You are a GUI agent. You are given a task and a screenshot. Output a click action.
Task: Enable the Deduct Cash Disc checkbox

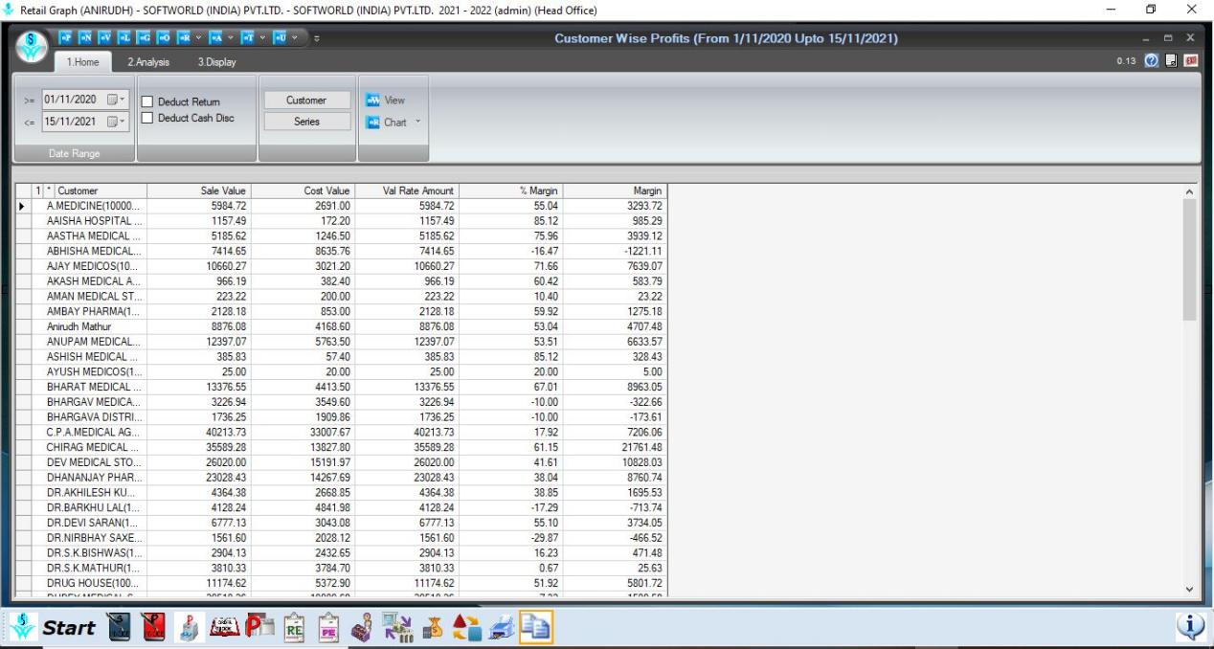click(147, 118)
